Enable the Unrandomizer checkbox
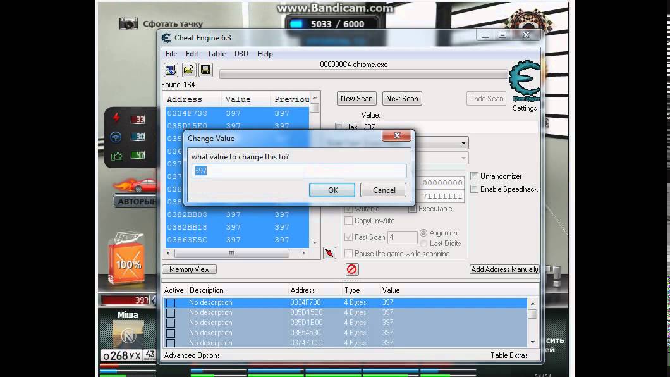 point(474,176)
